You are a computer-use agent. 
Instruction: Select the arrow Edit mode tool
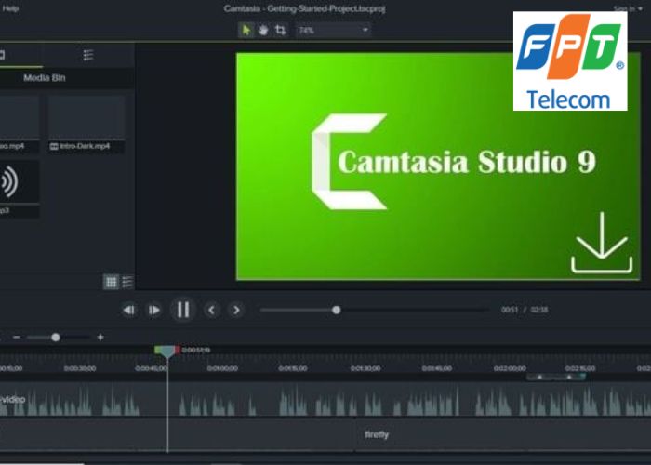click(x=246, y=30)
